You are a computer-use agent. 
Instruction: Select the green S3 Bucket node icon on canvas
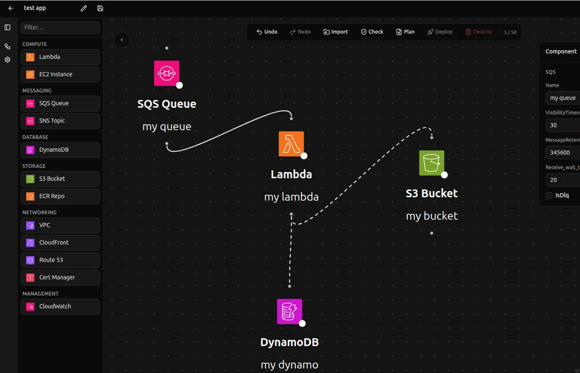click(432, 163)
